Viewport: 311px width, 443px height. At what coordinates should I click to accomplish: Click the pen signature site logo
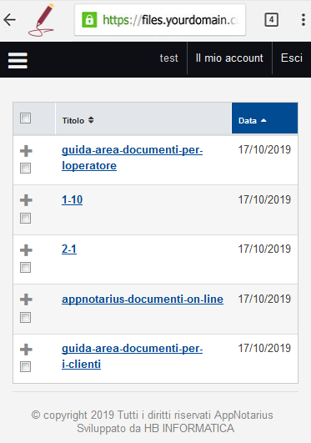pyautogui.click(x=41, y=20)
